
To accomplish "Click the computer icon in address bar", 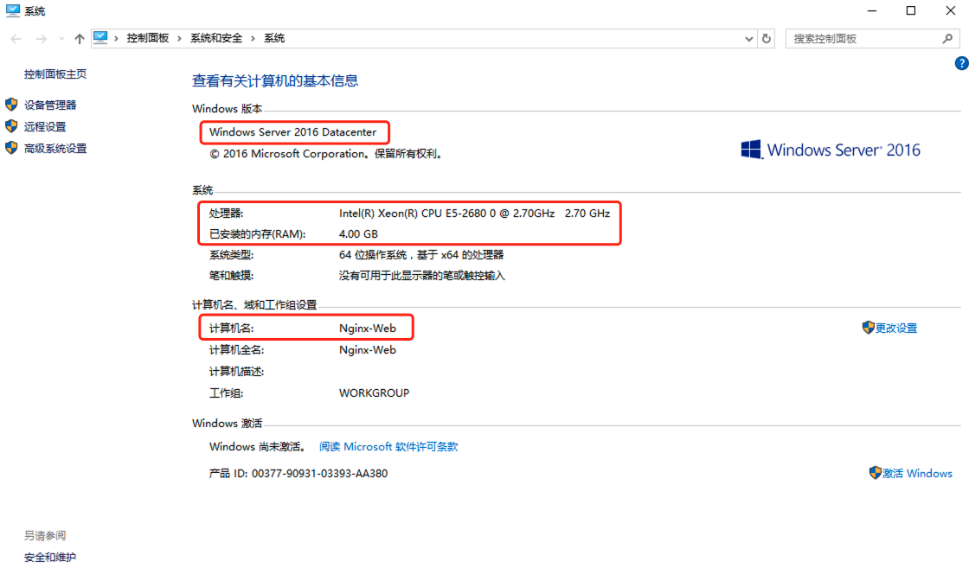I will 100,38.
